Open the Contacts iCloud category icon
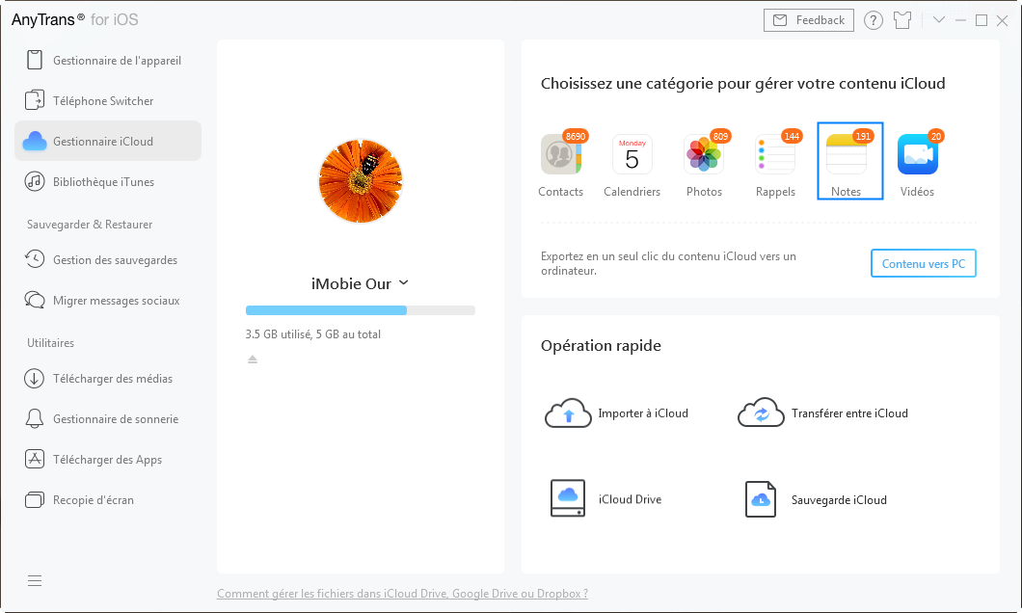Viewport: 1022px width, 613px height. [x=560, y=154]
